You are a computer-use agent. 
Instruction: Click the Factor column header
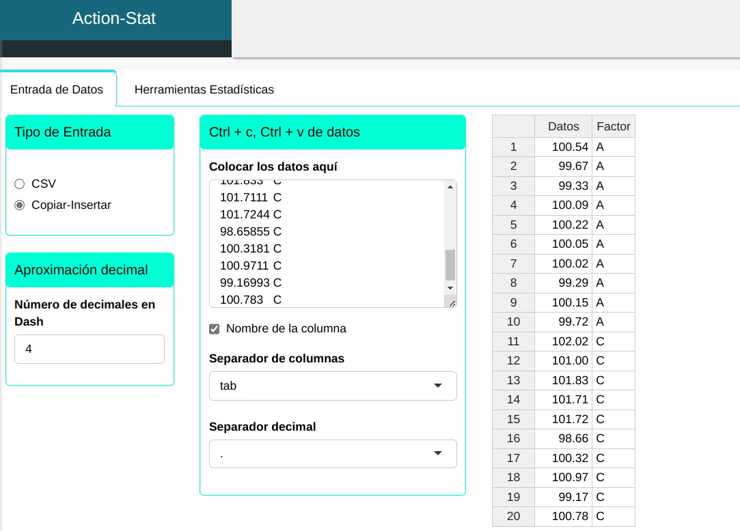[613, 126]
